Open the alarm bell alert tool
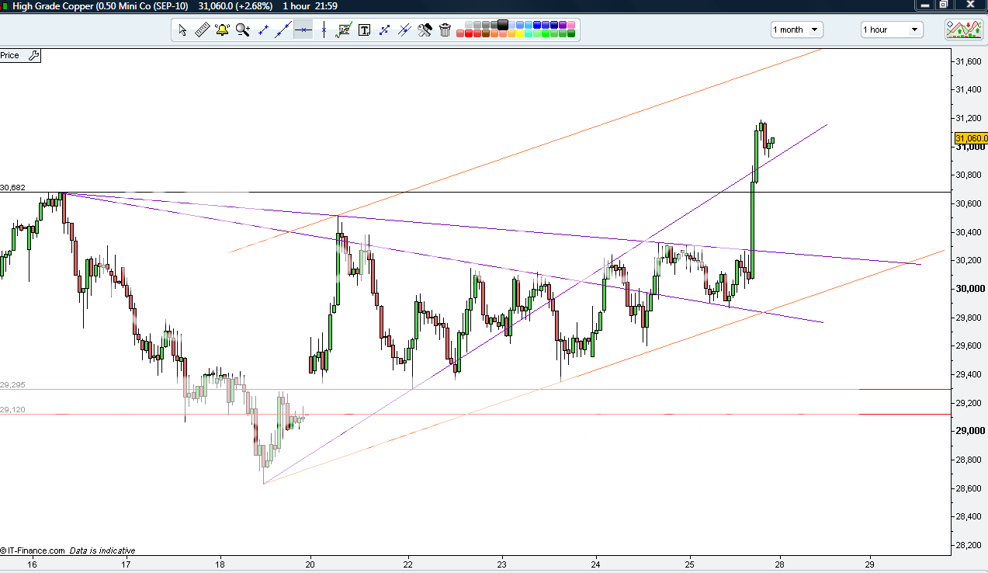This screenshot has height=573, width=988. click(x=223, y=30)
